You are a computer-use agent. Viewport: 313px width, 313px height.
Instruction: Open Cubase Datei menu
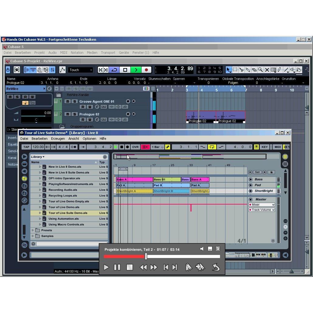8,53
